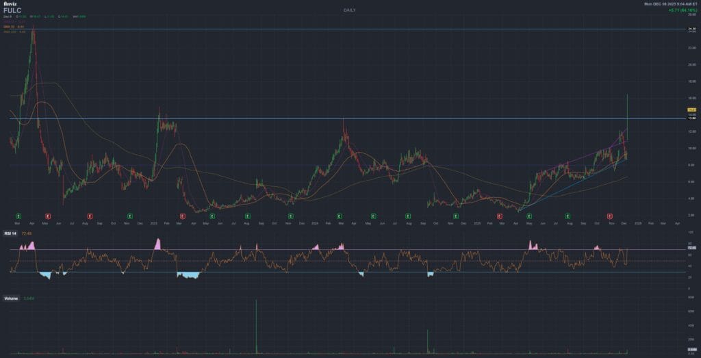The width and height of the screenshot is (701, 358).
Task: Click the Volume panel label
Action: coord(11,298)
